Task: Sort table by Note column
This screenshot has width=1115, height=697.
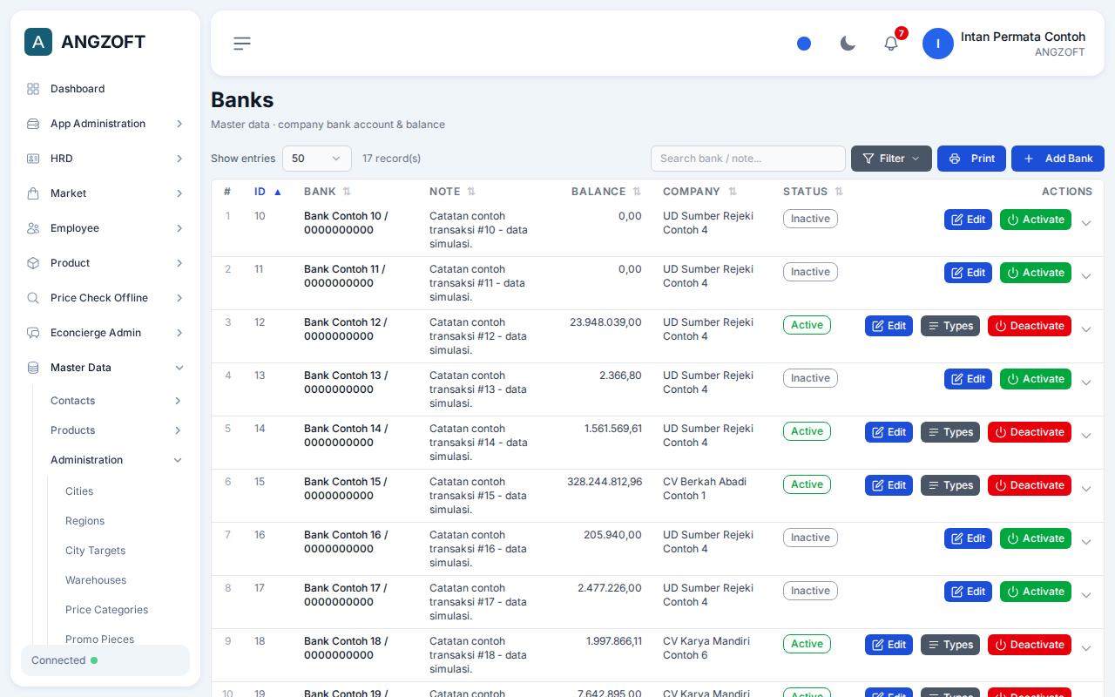Action: tap(452, 192)
